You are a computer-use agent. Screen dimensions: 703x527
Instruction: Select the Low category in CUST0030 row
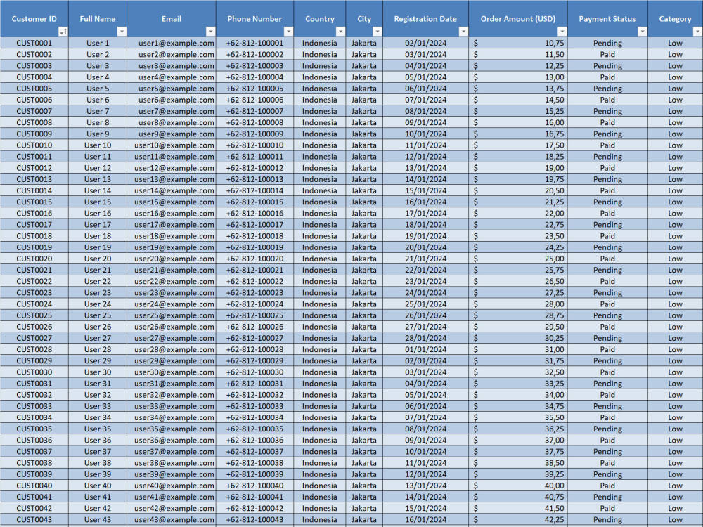coord(675,372)
